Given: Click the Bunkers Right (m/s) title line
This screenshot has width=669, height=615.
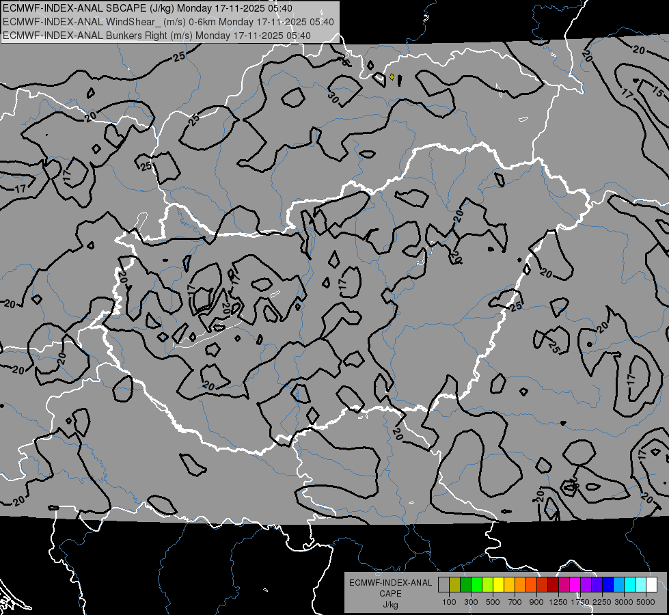Looking at the screenshot, I should (156, 36).
